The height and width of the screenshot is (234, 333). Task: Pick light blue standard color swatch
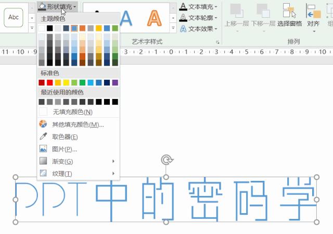tap(91, 82)
